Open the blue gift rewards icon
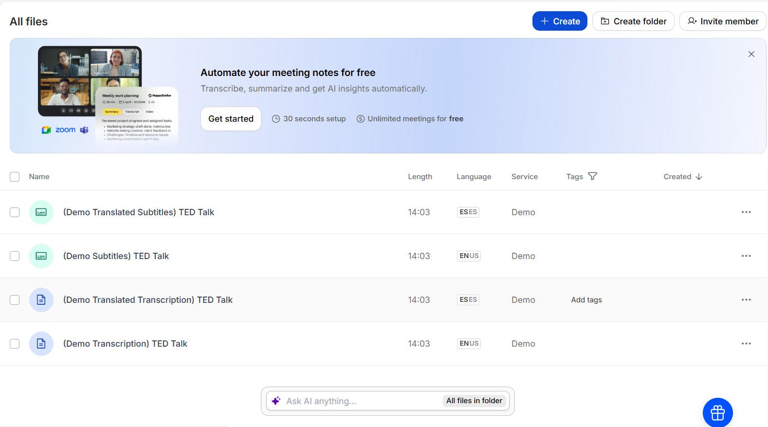This screenshot has width=768, height=427. 717,412
